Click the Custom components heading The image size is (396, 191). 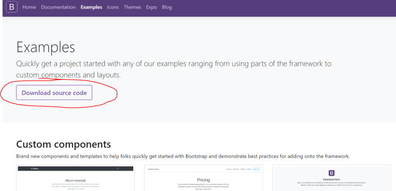[x=63, y=144]
